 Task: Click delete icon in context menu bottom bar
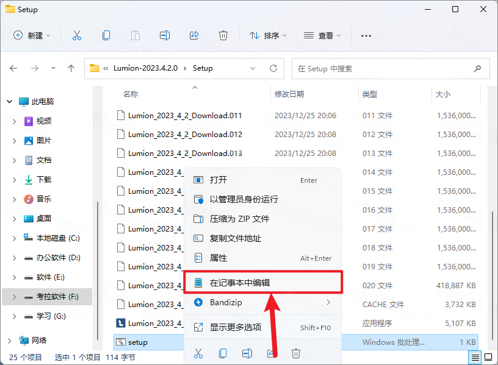click(295, 353)
